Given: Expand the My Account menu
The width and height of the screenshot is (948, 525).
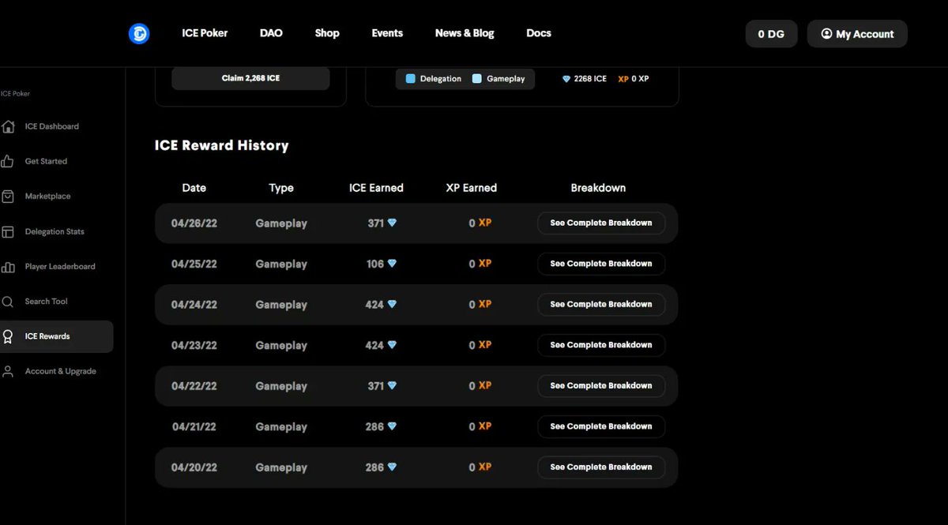Looking at the screenshot, I should (x=857, y=34).
